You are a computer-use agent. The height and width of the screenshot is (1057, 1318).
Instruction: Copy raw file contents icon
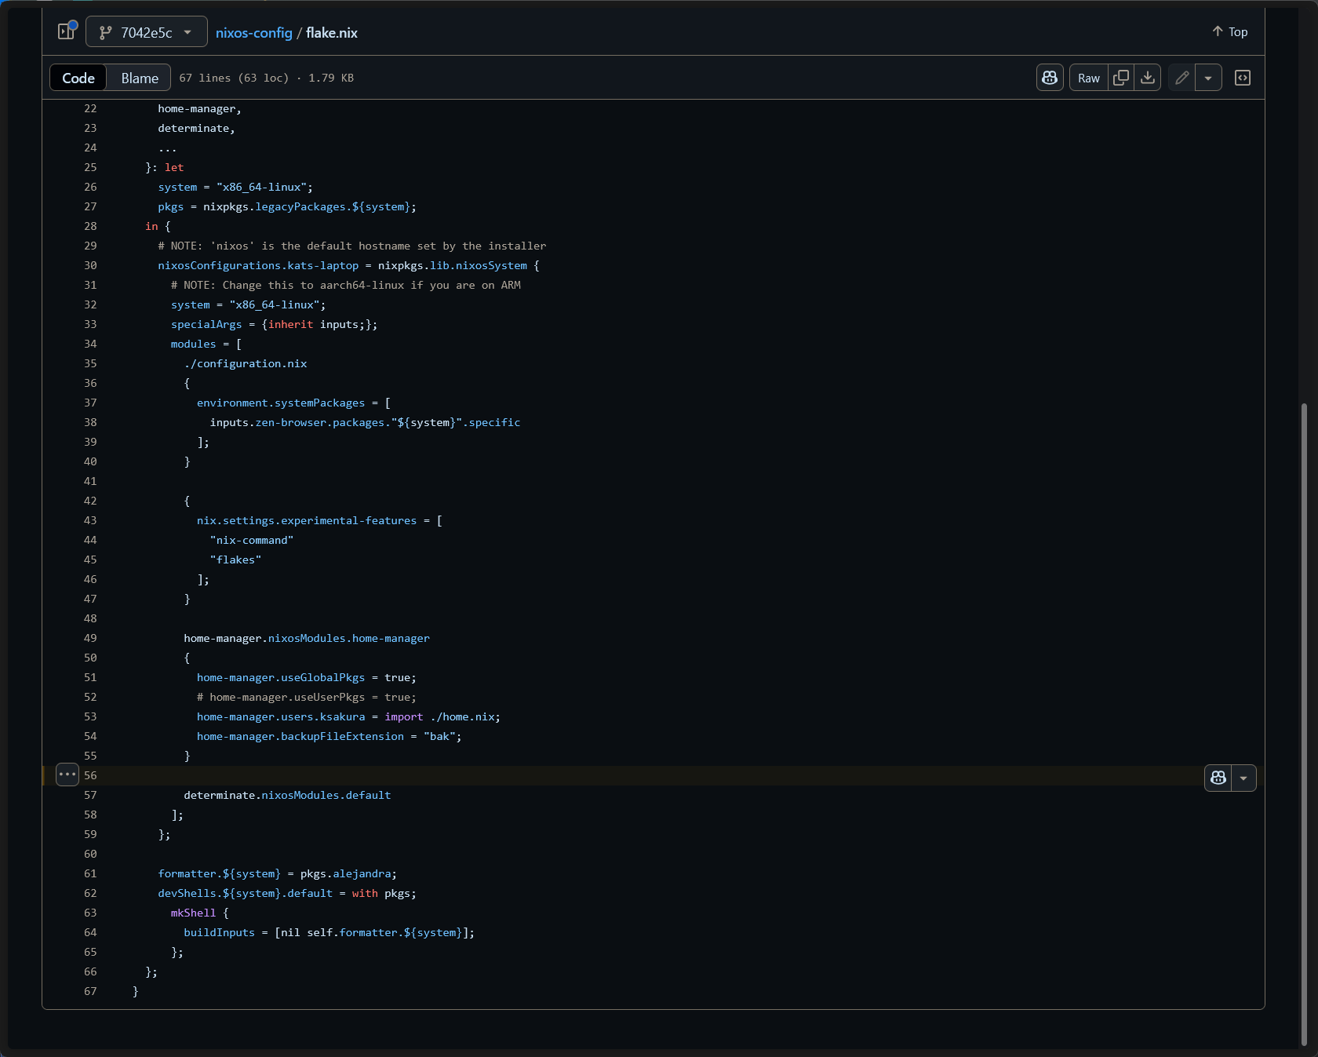[x=1121, y=78]
